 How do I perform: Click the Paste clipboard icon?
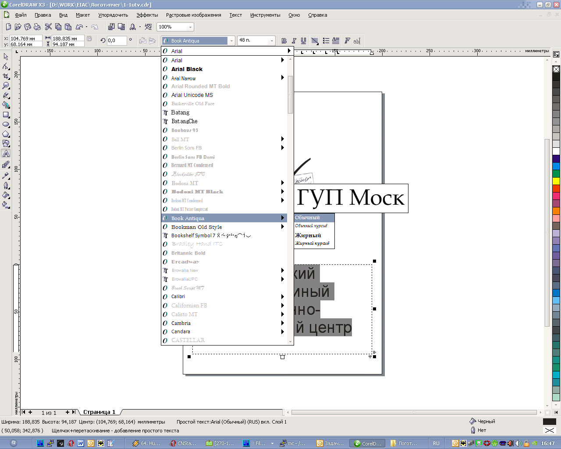(x=68, y=27)
